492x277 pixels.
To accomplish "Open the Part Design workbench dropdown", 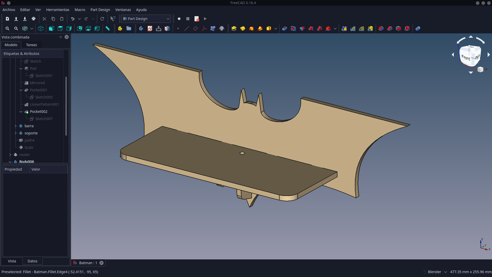I will pyautogui.click(x=146, y=19).
